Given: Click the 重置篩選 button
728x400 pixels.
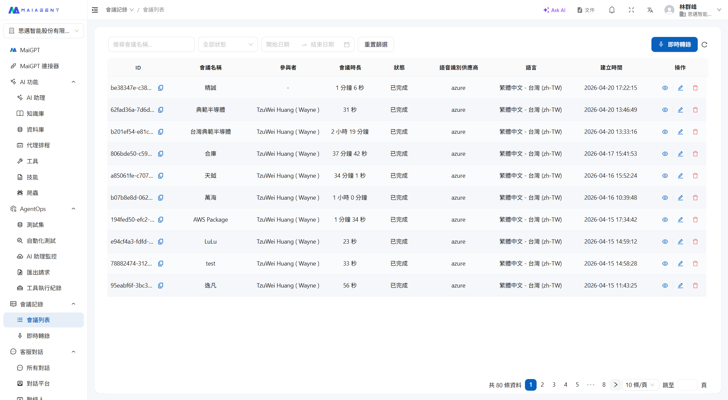Looking at the screenshot, I should point(376,45).
